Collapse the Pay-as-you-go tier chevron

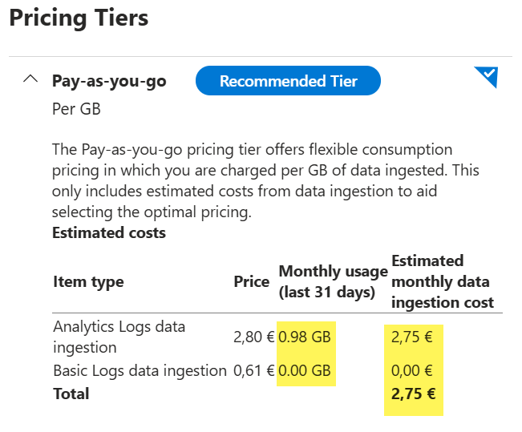coord(30,79)
